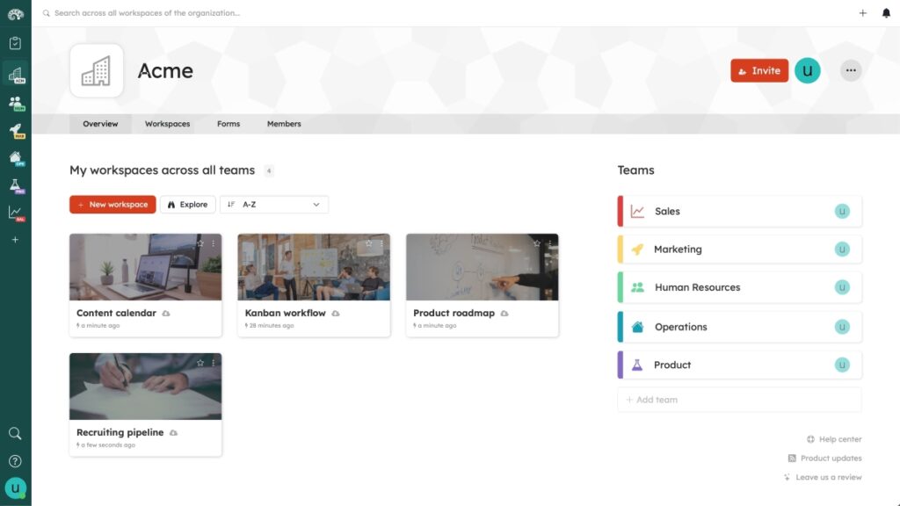Favorite the Kanban workflow workspace
Viewport: 900px width, 506px height.
(x=369, y=243)
